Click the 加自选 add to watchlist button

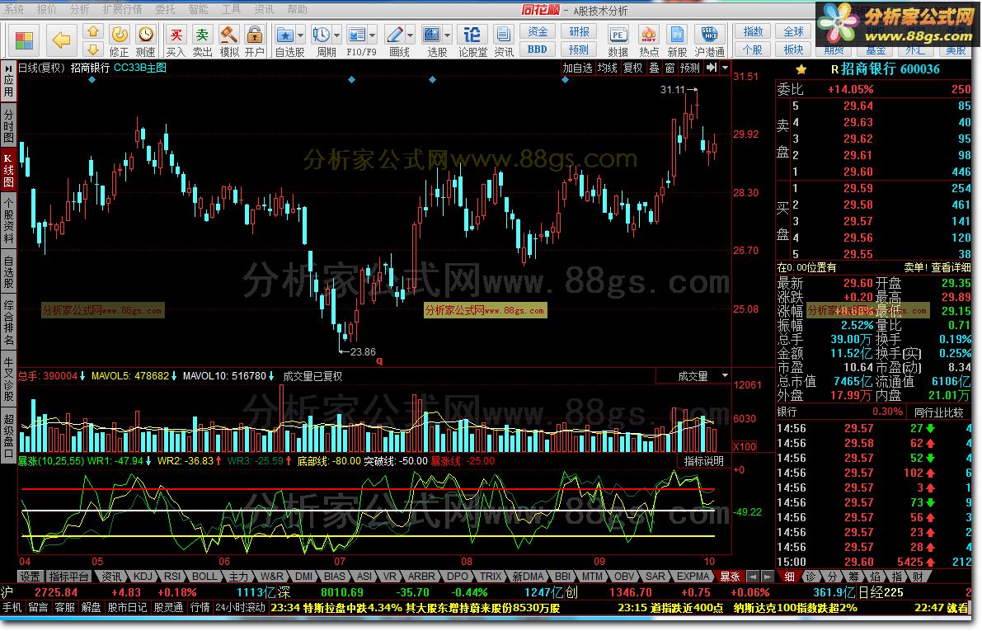577,68
